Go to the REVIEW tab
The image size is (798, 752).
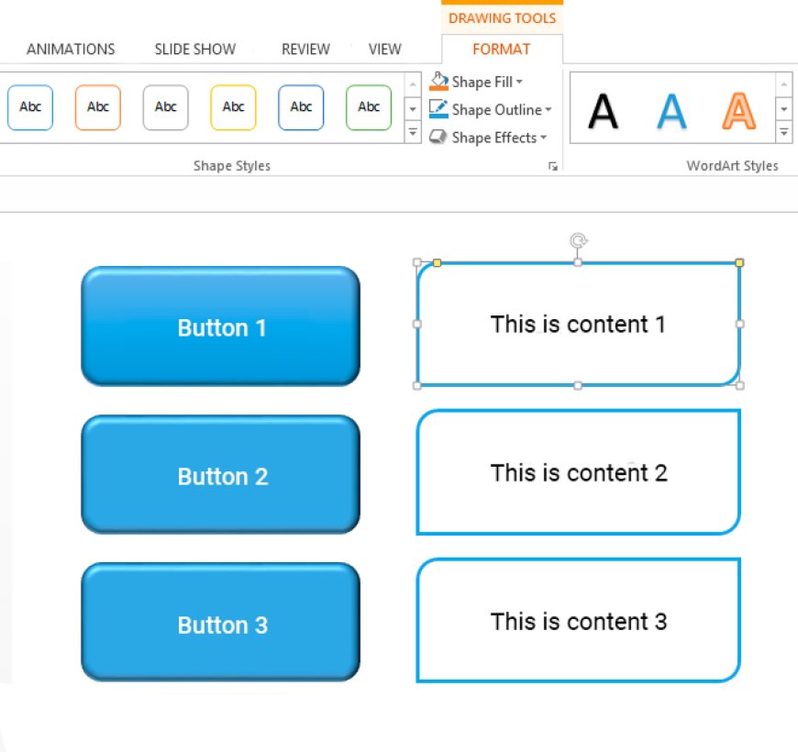tap(305, 50)
